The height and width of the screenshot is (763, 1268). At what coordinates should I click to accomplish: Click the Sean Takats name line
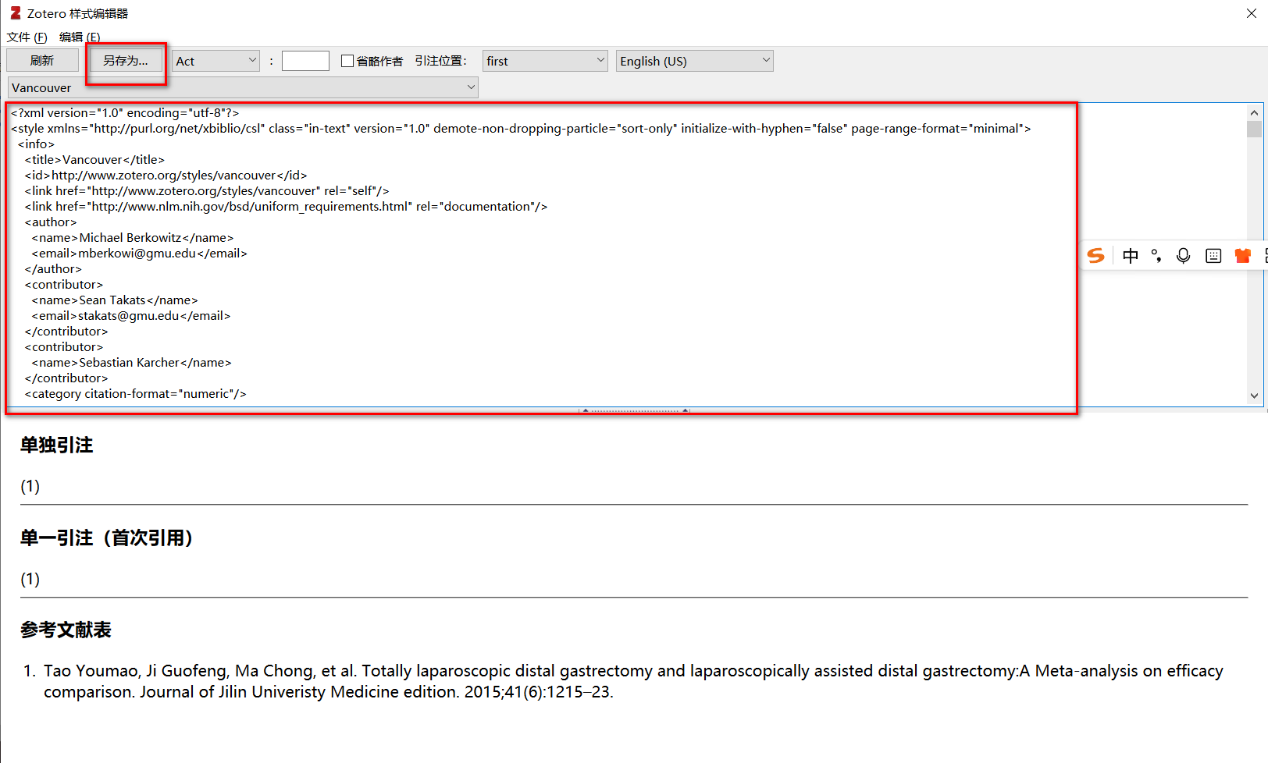(x=115, y=300)
